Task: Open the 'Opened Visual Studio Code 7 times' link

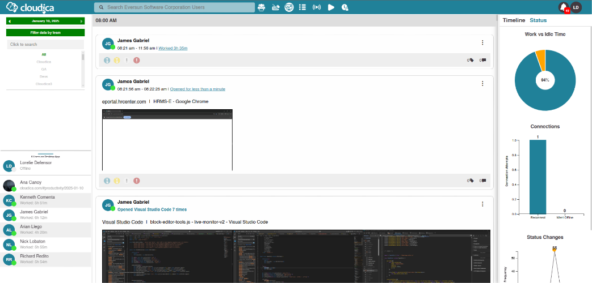Action: 152,209
